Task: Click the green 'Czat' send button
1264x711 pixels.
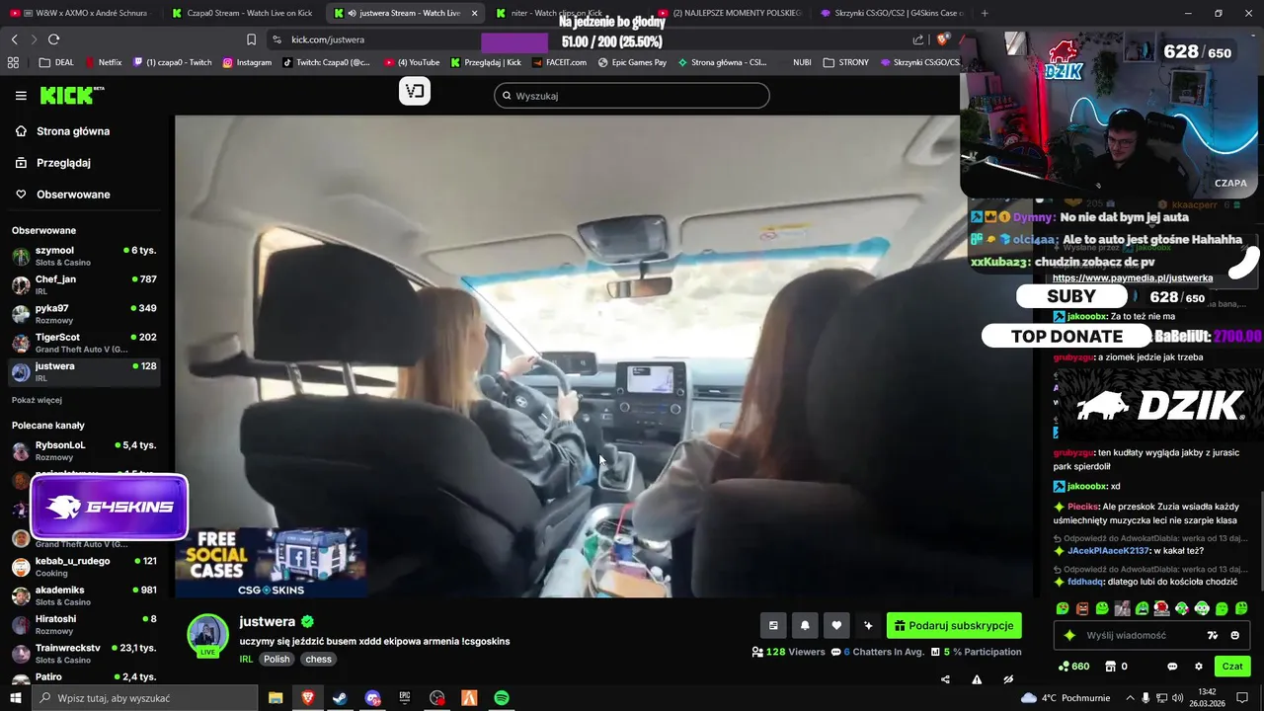Action: pos(1231,667)
